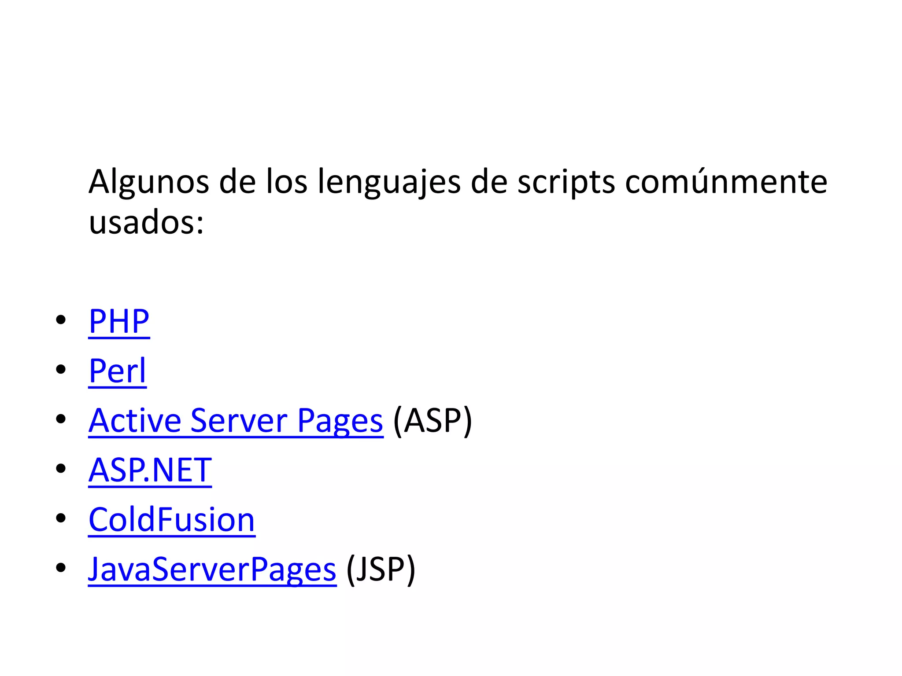Follow the Perl link

click(x=117, y=371)
